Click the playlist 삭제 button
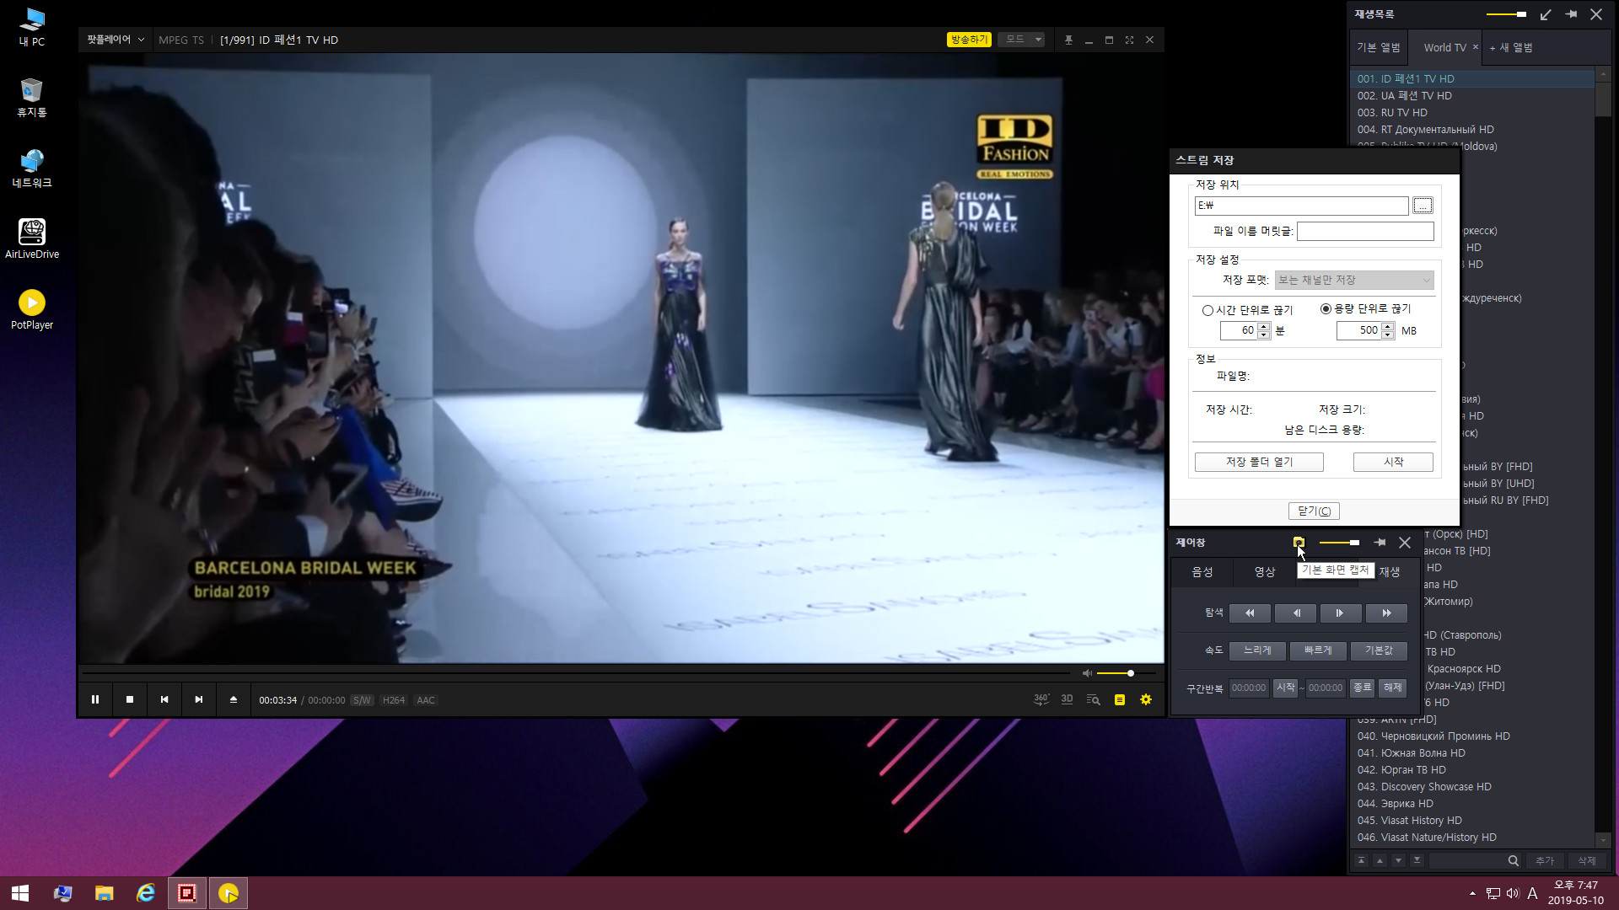 tap(1586, 860)
